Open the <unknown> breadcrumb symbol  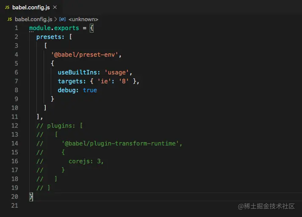[x=83, y=19]
